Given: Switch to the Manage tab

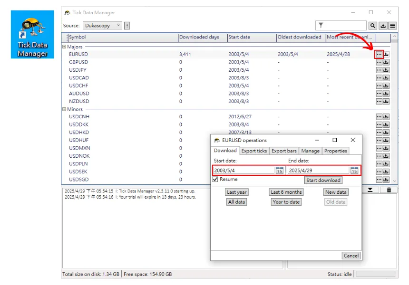Looking at the screenshot, I should click(x=311, y=151).
